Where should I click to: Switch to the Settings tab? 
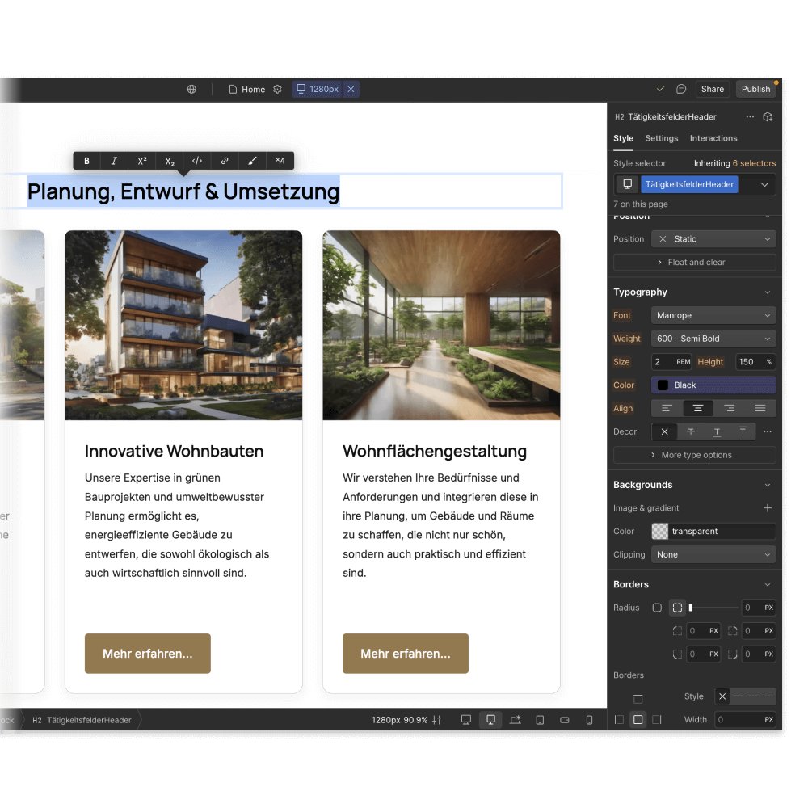tap(661, 138)
